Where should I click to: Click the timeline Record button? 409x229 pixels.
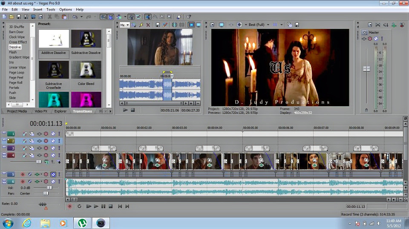tap(69, 206)
